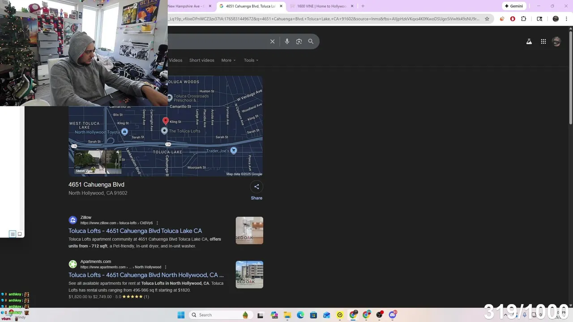Click 4651 Cahuenga Blvd heading text
Screen dimensions: 573x322
(x=96, y=185)
